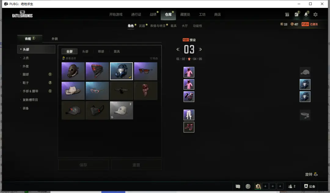
Task: Open the notifications bell icon
Action: (x=306, y=14)
